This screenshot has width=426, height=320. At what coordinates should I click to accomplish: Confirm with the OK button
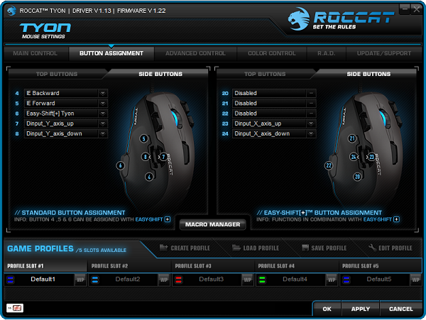[327, 309]
